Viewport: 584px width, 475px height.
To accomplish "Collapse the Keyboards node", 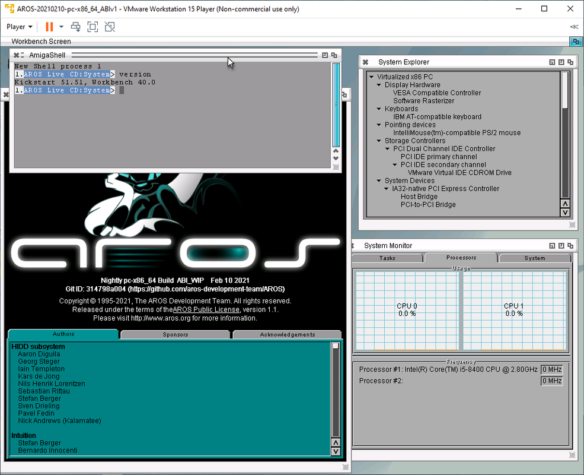I will click(x=379, y=109).
